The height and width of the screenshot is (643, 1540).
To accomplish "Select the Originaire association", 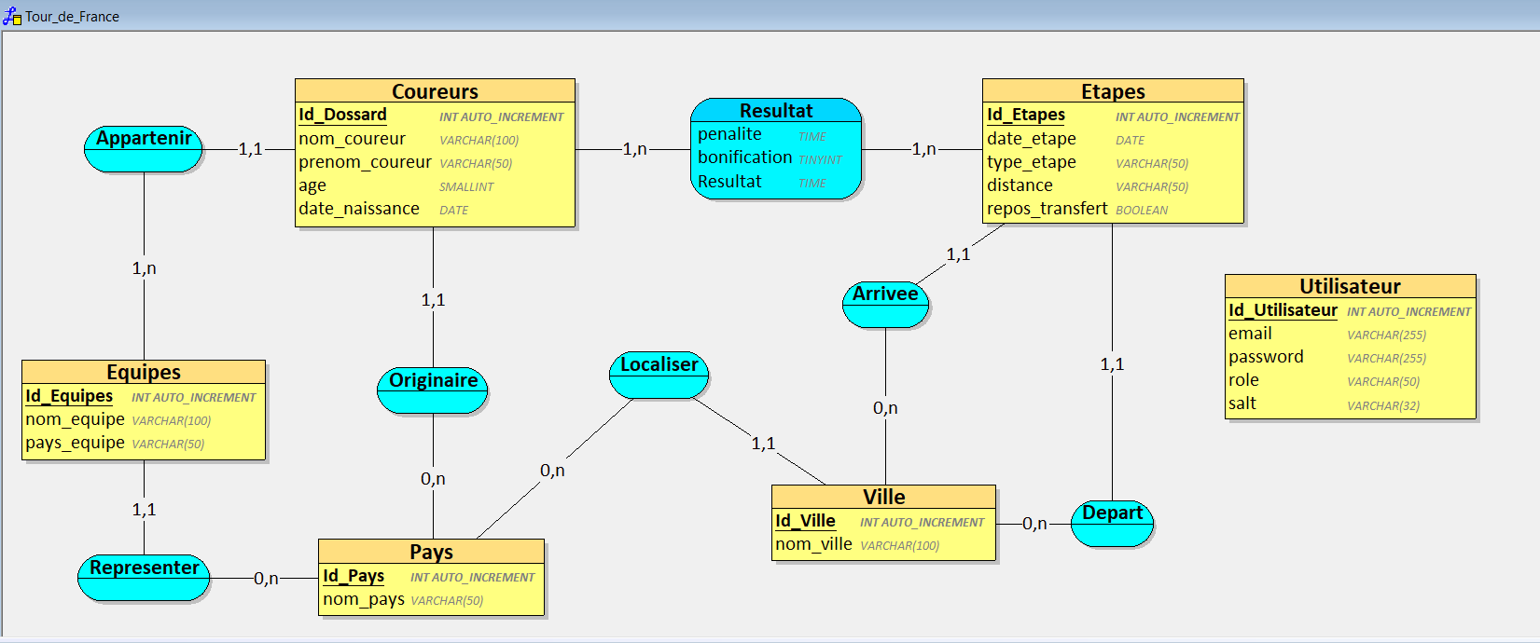I will click(x=433, y=390).
